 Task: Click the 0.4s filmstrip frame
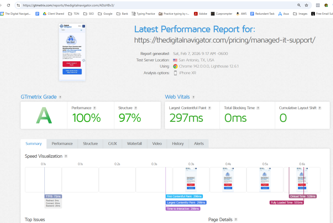(x=228, y=180)
